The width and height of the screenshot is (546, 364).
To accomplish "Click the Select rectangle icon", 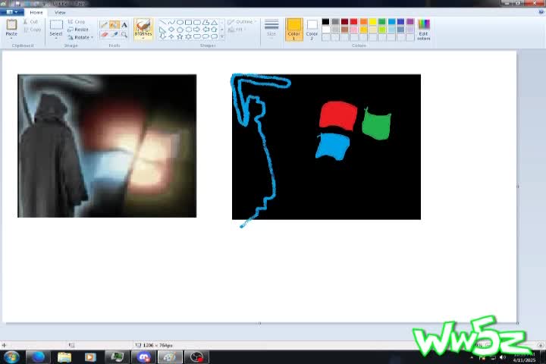I will coord(56,25).
